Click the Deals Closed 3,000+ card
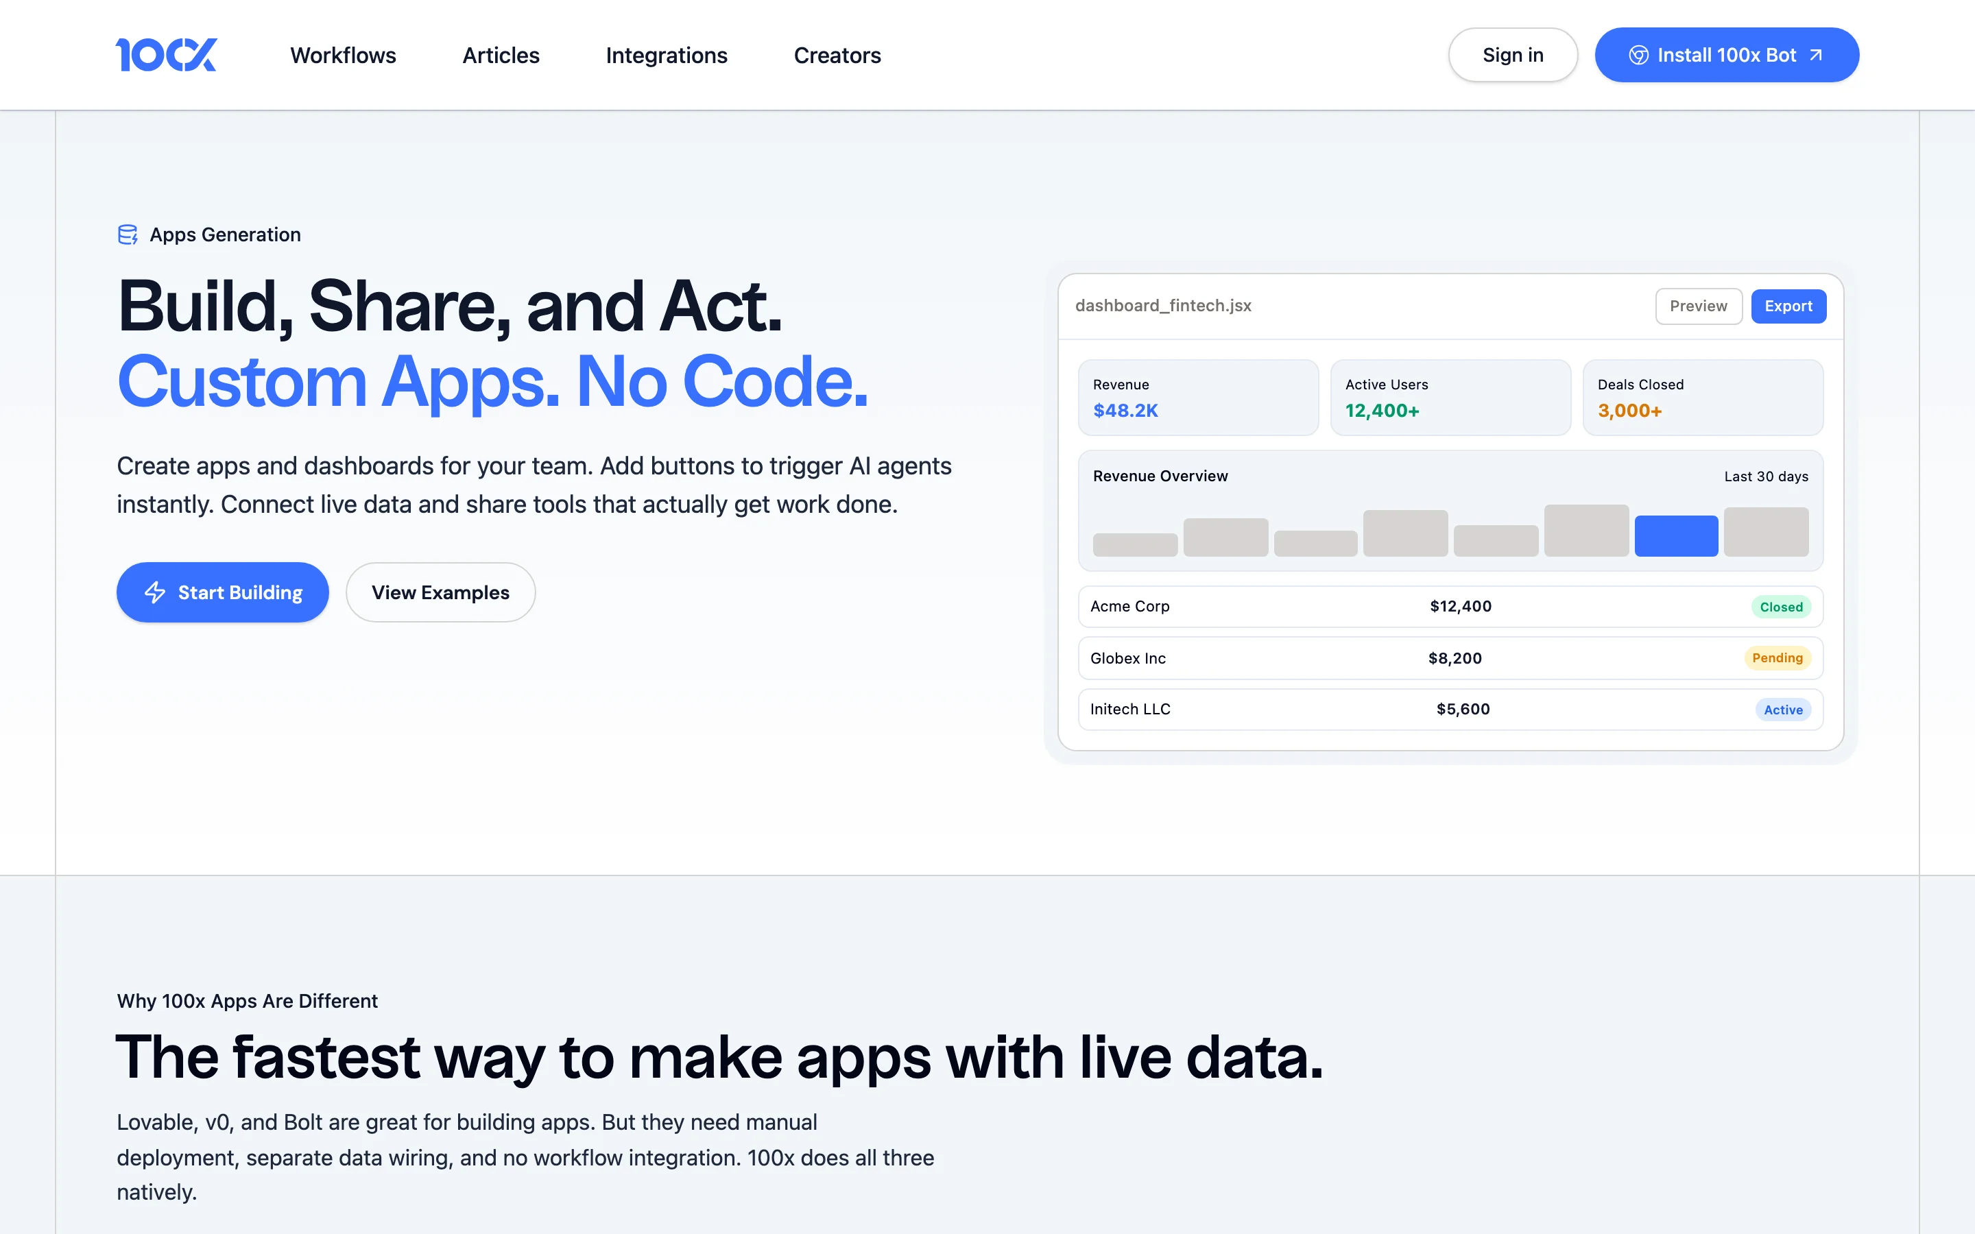 click(x=1703, y=398)
